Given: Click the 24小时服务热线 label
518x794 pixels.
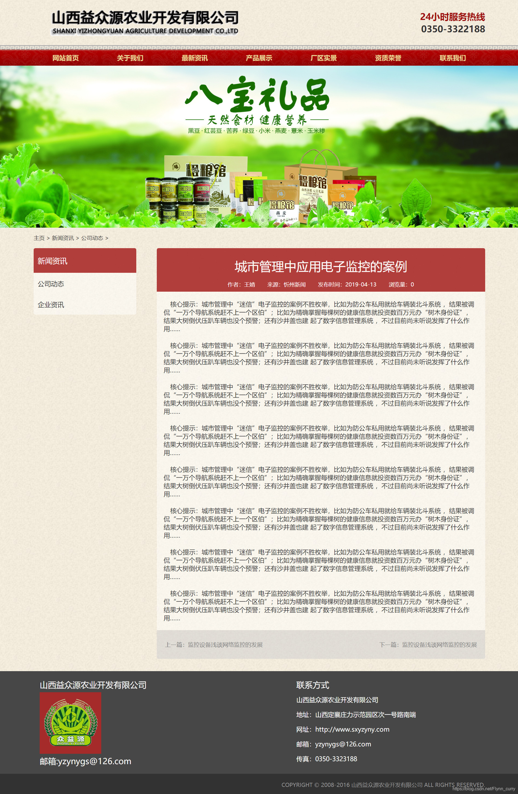Looking at the screenshot, I should (x=452, y=17).
